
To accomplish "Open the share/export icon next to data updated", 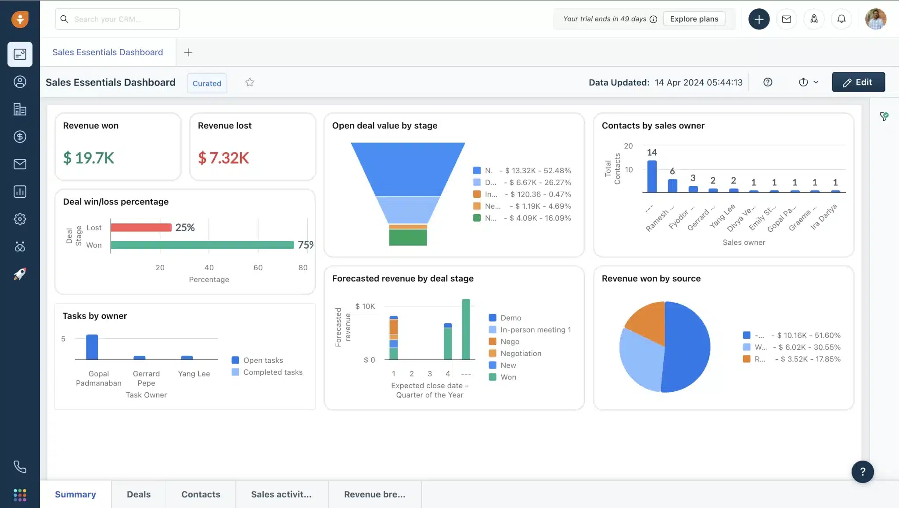I will (x=803, y=82).
